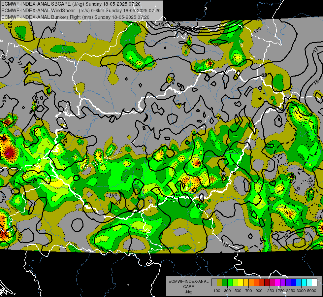Click the SBCAPE (J/kg) header line
The width and height of the screenshot is (323, 297).
click(71, 4)
